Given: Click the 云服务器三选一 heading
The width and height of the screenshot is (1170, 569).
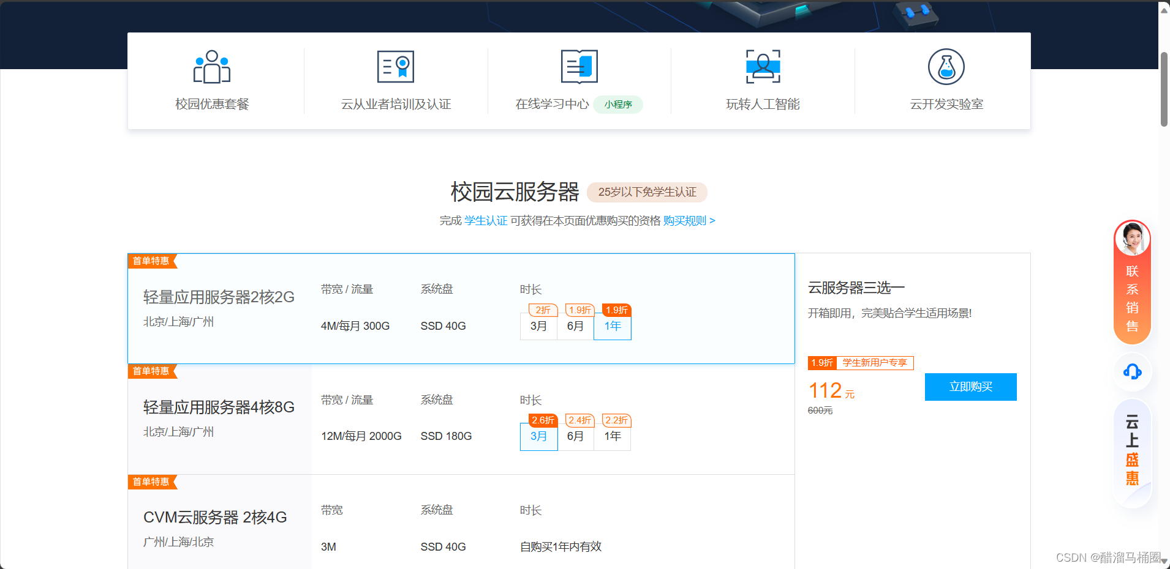Looking at the screenshot, I should click(x=856, y=288).
